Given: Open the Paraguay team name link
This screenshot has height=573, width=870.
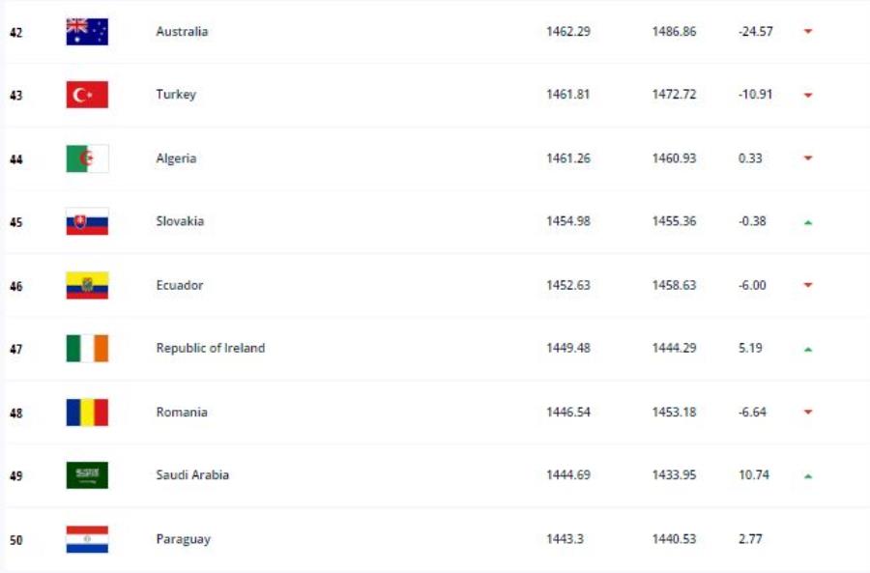Looking at the screenshot, I should coord(183,539).
